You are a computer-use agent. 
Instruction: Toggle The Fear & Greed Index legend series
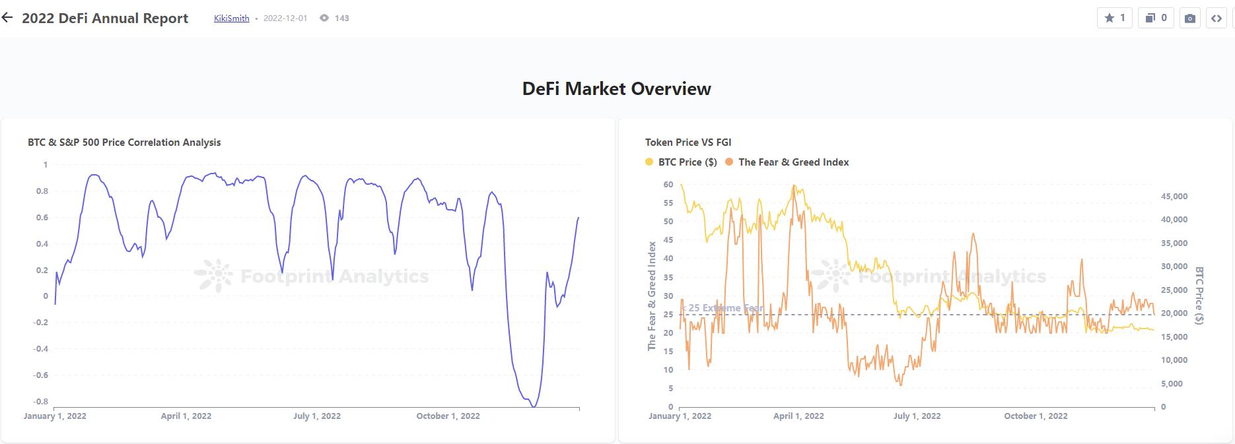(x=793, y=162)
